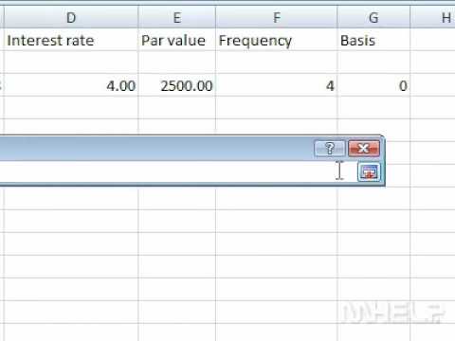Screen dimensions: 455x341
Task: Click the expand dialog range-selector icon
Action: point(369,172)
